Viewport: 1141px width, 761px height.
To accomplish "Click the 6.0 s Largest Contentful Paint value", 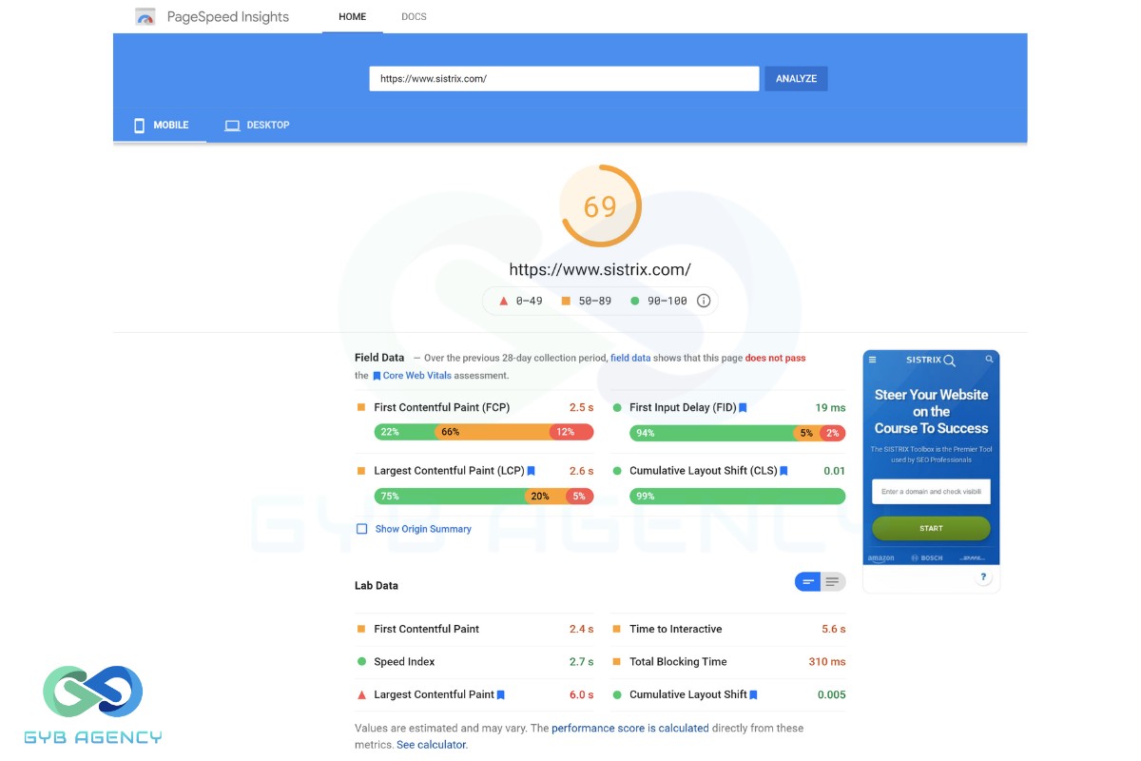I will pyautogui.click(x=581, y=695).
